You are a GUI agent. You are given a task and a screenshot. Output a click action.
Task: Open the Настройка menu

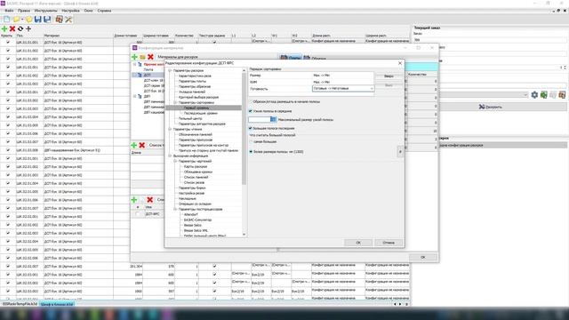point(70,11)
